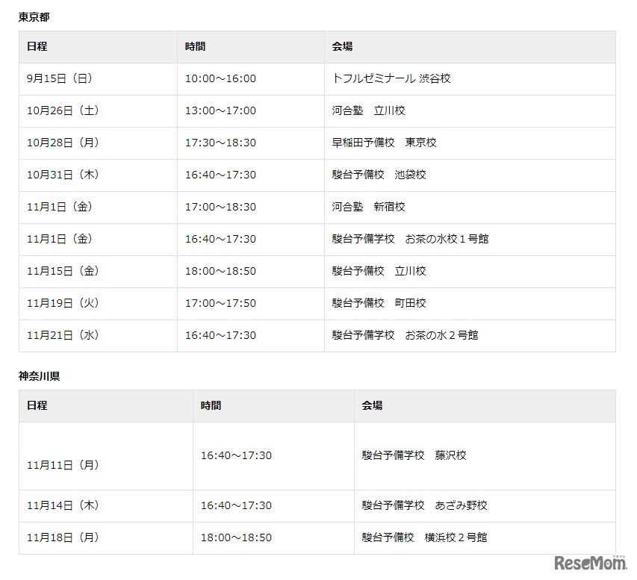Select the 時間 header in Tokyo table
This screenshot has height=580, width=637.
(196, 46)
